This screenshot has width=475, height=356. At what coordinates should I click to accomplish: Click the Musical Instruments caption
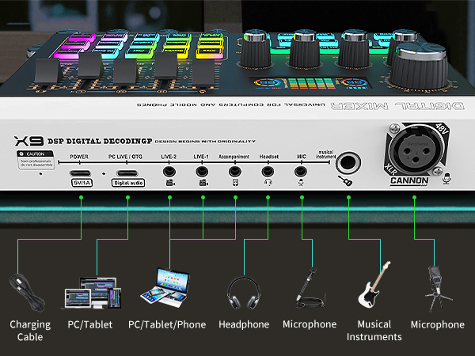pyautogui.click(x=374, y=331)
